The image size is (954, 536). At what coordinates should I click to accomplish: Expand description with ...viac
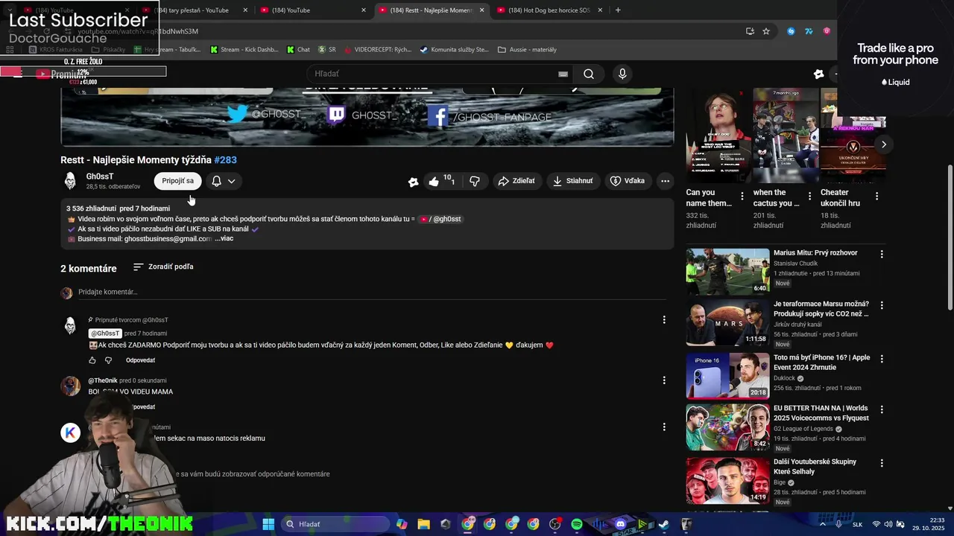pos(224,238)
